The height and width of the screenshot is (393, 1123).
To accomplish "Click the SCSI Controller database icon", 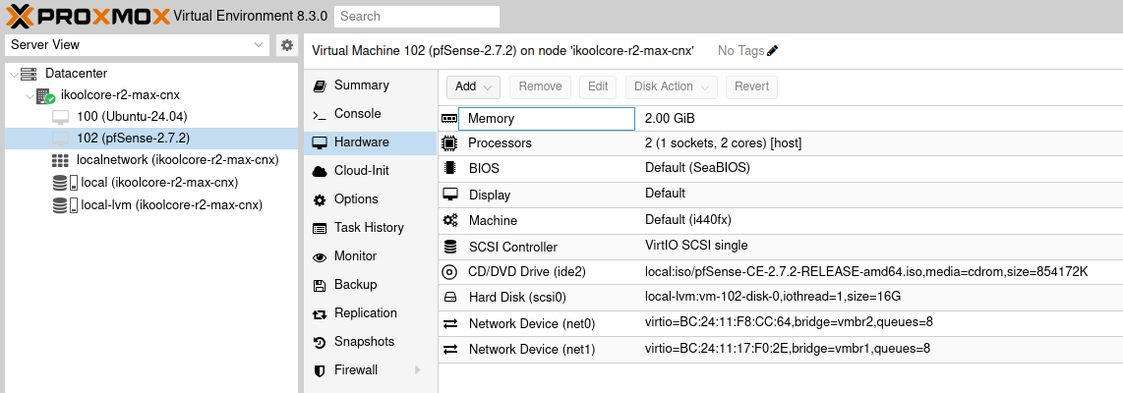I will tap(449, 247).
